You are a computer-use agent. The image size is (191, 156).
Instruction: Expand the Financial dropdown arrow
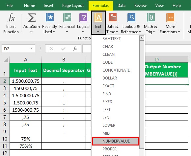pos(67,32)
